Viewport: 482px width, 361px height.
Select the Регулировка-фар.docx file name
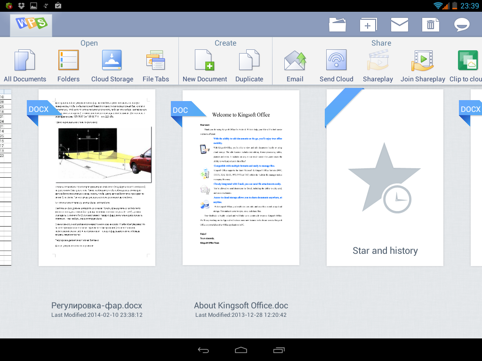pyautogui.click(x=96, y=306)
